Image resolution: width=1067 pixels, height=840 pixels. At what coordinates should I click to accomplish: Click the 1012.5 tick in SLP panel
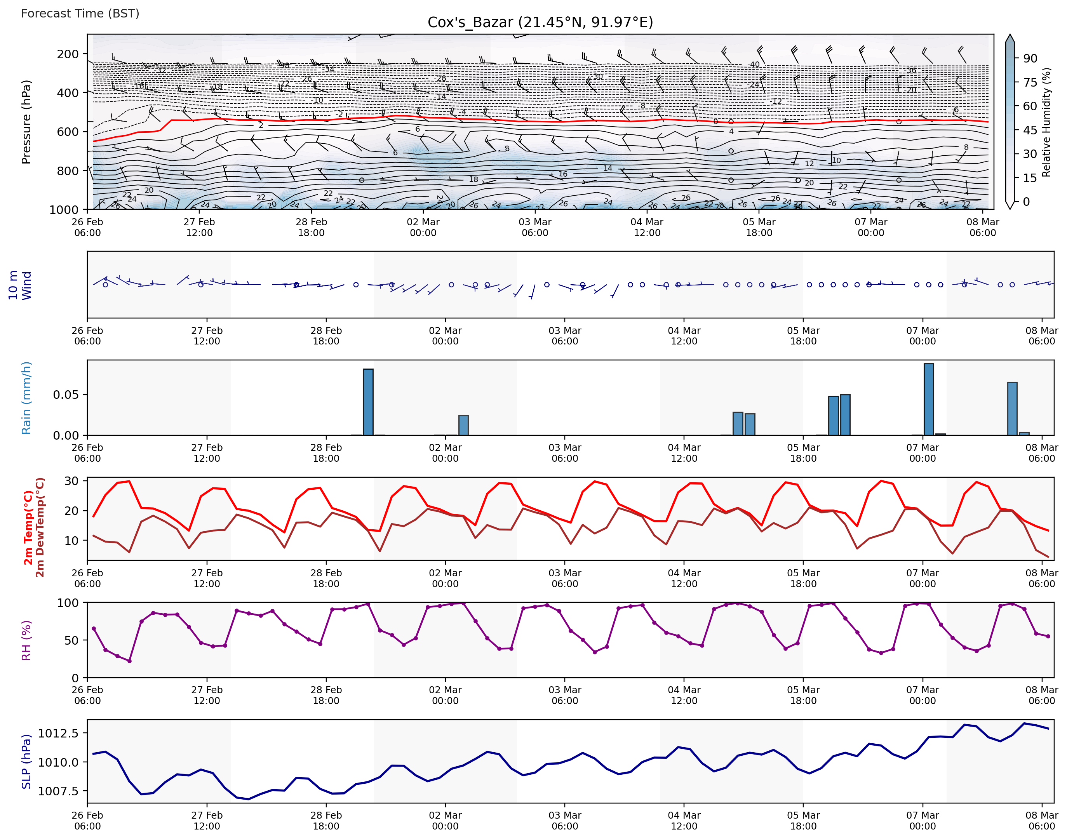coord(58,733)
